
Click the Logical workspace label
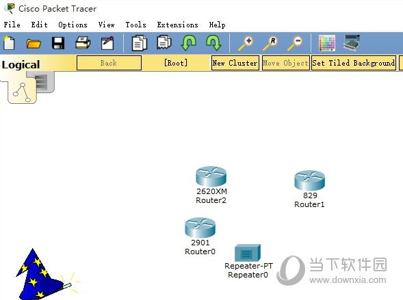pos(21,65)
